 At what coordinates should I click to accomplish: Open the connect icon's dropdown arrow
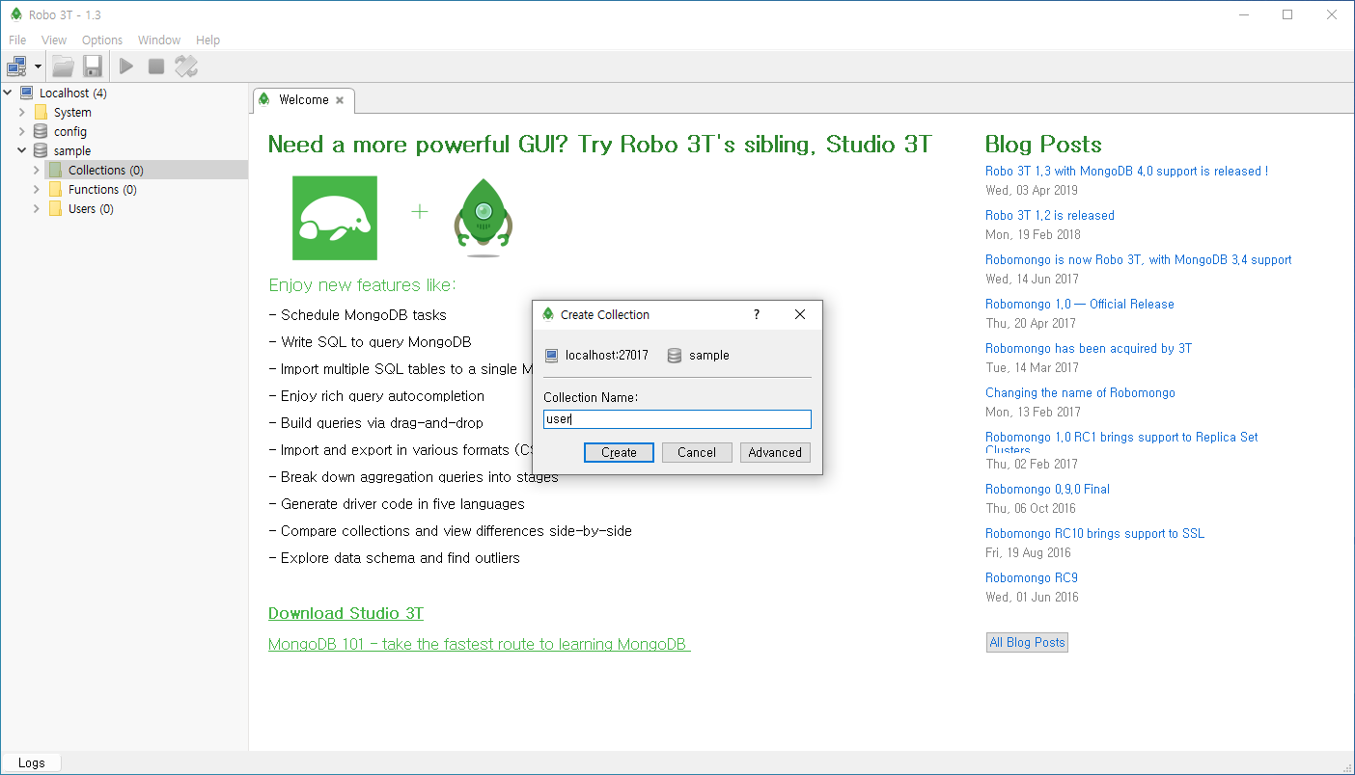pyautogui.click(x=38, y=67)
